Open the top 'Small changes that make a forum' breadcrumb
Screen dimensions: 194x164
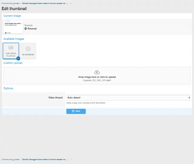coord(45,3)
